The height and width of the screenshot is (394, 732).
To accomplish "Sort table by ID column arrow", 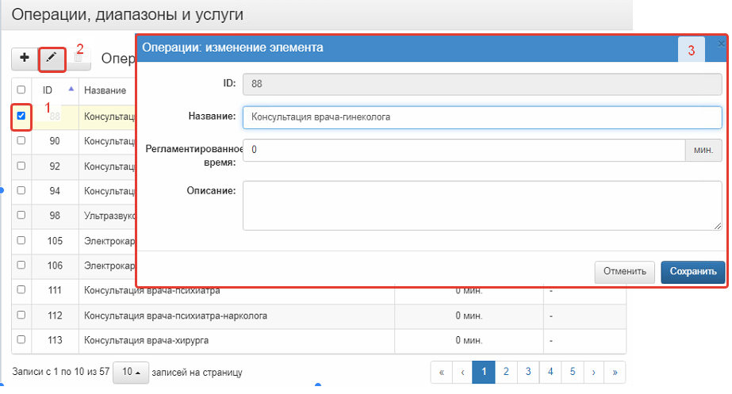I will [x=71, y=89].
